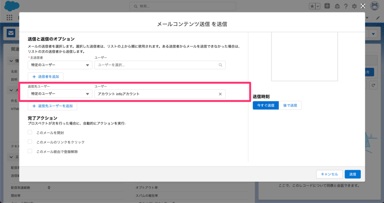Click the 開封率 label
Viewport: 384px width, 203px height.
16,196
